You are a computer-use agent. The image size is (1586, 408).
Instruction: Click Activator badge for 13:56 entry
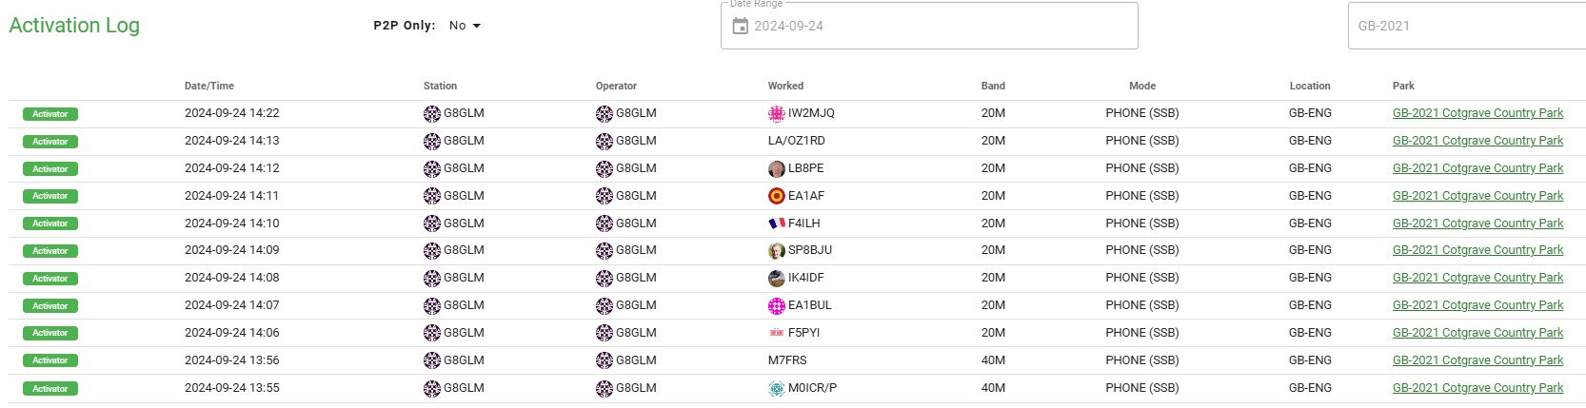50,360
